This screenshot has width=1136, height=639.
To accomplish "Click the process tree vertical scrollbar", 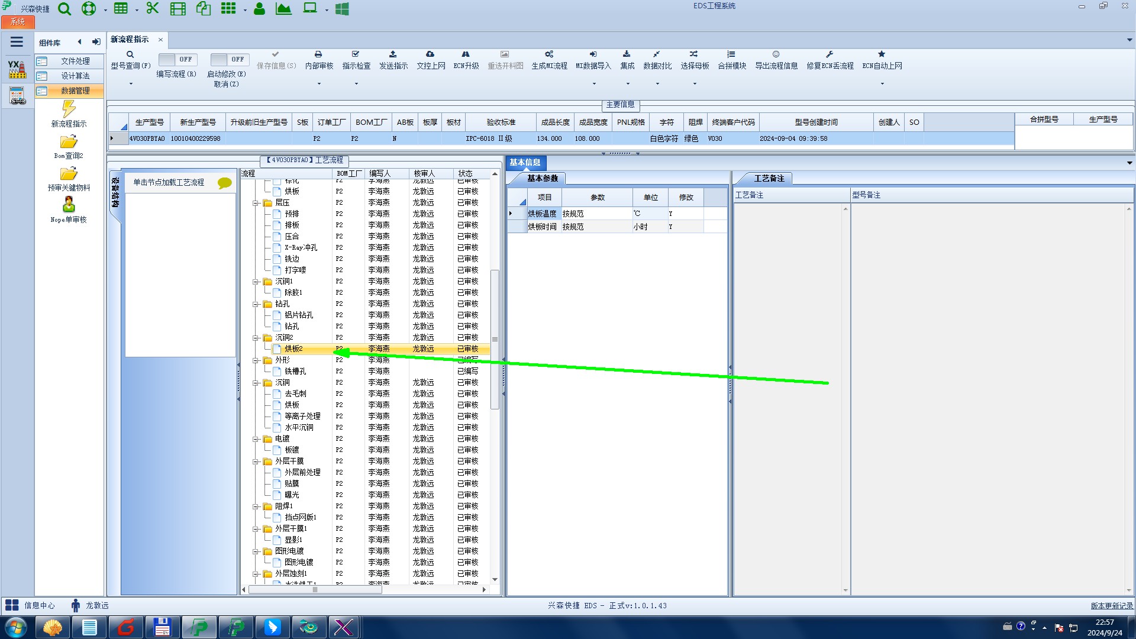I will coord(495,340).
